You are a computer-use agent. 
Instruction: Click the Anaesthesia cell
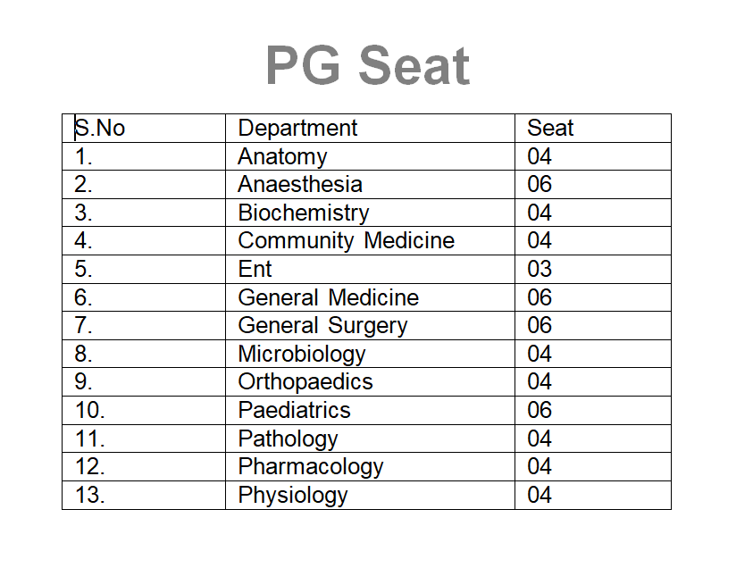coord(300,185)
